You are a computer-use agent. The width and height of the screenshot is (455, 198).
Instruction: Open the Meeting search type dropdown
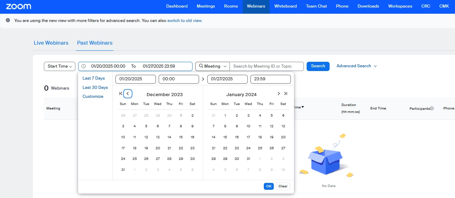click(212, 66)
